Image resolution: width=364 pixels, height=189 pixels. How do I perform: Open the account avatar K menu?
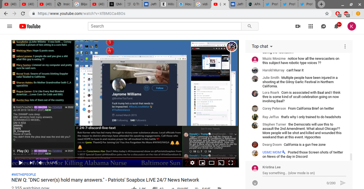click(x=352, y=26)
